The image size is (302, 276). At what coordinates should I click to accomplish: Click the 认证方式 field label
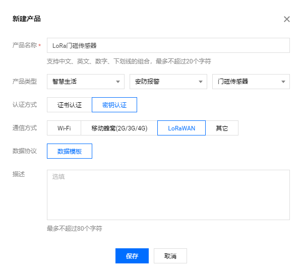(25, 105)
